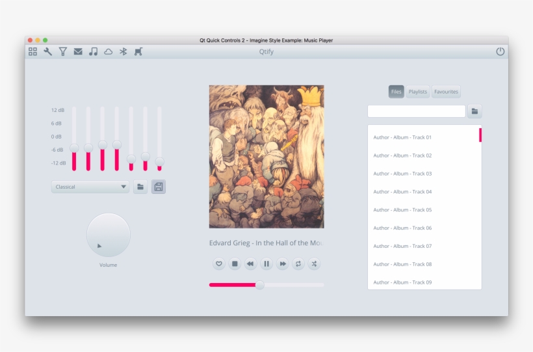
Task: Click the Qtify title in the toolbar
Action: 266,52
